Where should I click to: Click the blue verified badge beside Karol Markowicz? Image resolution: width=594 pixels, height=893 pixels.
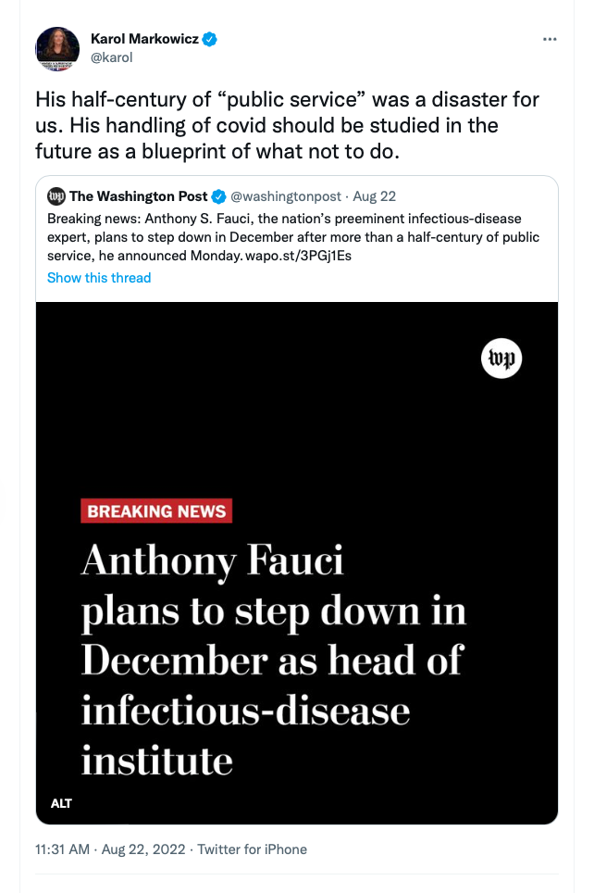[210, 39]
